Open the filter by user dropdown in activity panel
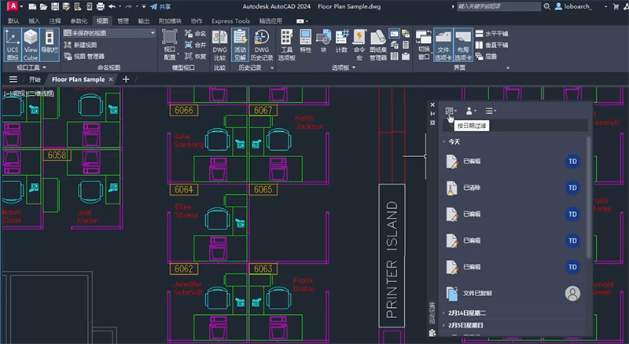Viewport: 629px width, 344px height. click(x=470, y=111)
